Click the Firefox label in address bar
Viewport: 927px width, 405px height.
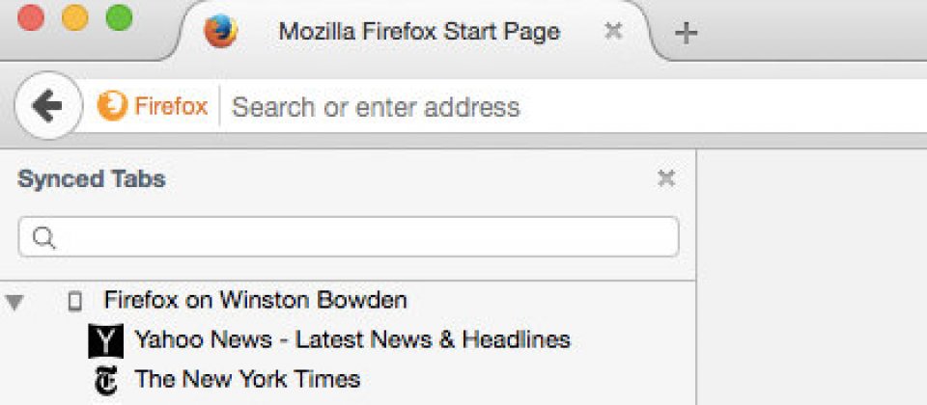point(172,107)
